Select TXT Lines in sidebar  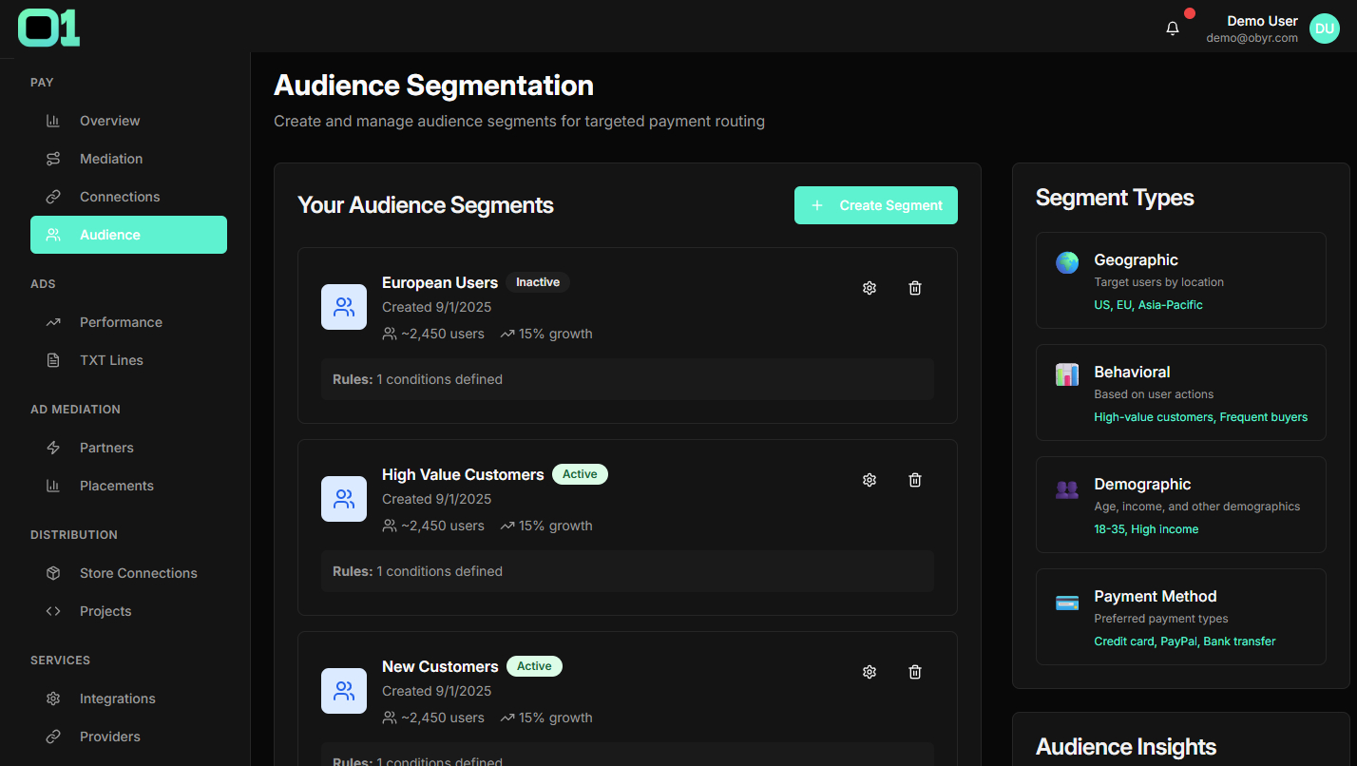click(x=111, y=360)
